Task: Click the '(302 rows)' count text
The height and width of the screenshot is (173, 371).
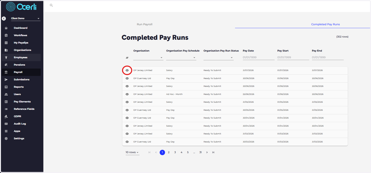Action: 342,37
